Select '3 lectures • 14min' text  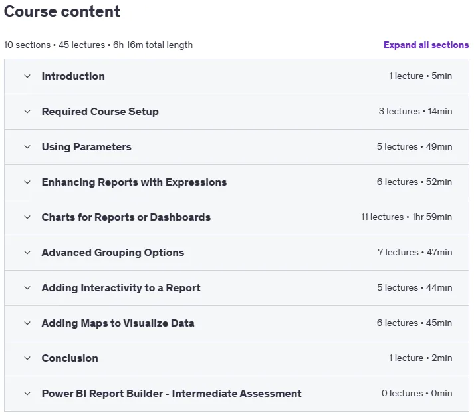pos(415,111)
